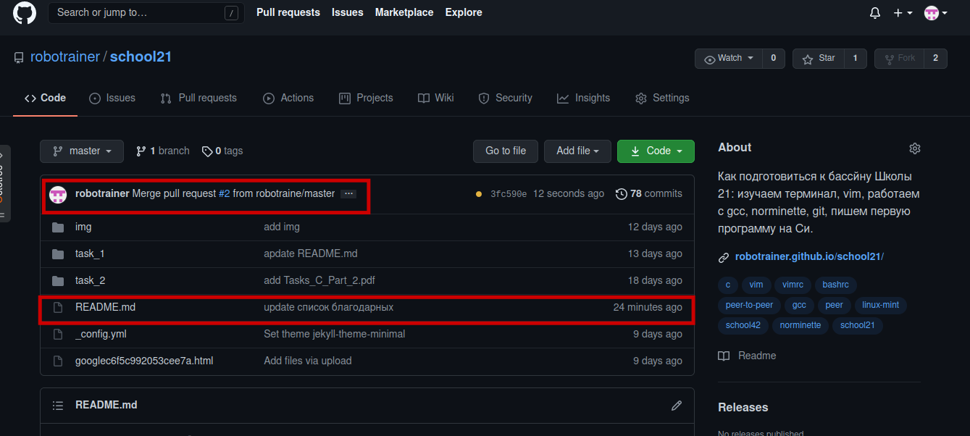This screenshot has width=970, height=436.
Task: Open the img folder
Action: [x=83, y=227]
